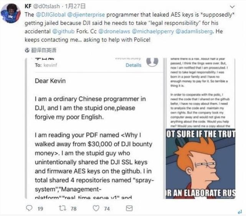Click globe icon beside translation label

click(27, 50)
